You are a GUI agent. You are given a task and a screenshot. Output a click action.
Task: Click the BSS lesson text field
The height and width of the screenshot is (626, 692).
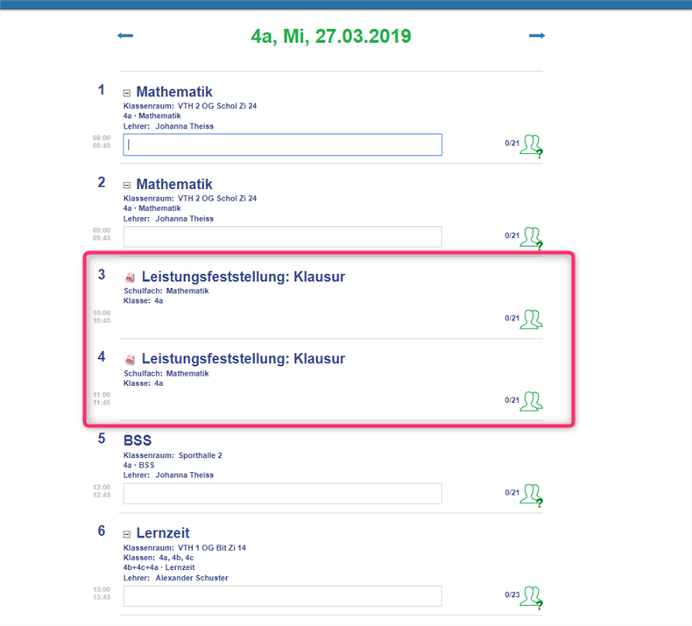click(x=282, y=494)
